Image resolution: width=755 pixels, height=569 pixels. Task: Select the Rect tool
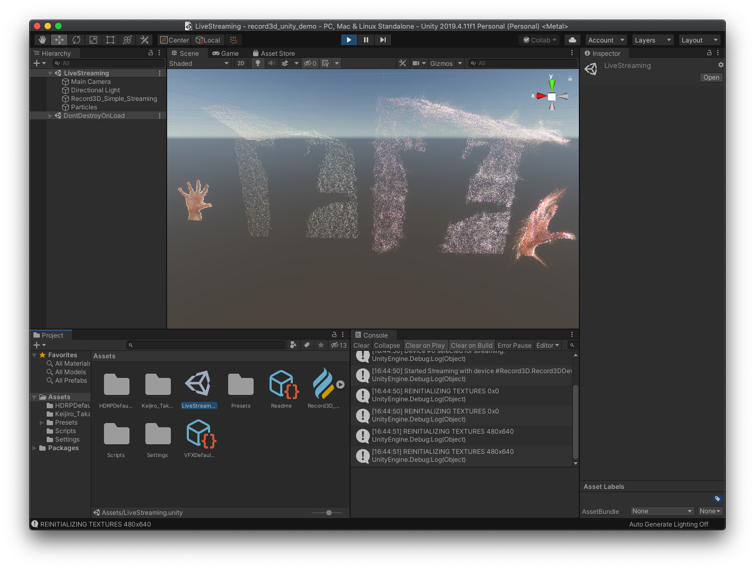coord(110,40)
